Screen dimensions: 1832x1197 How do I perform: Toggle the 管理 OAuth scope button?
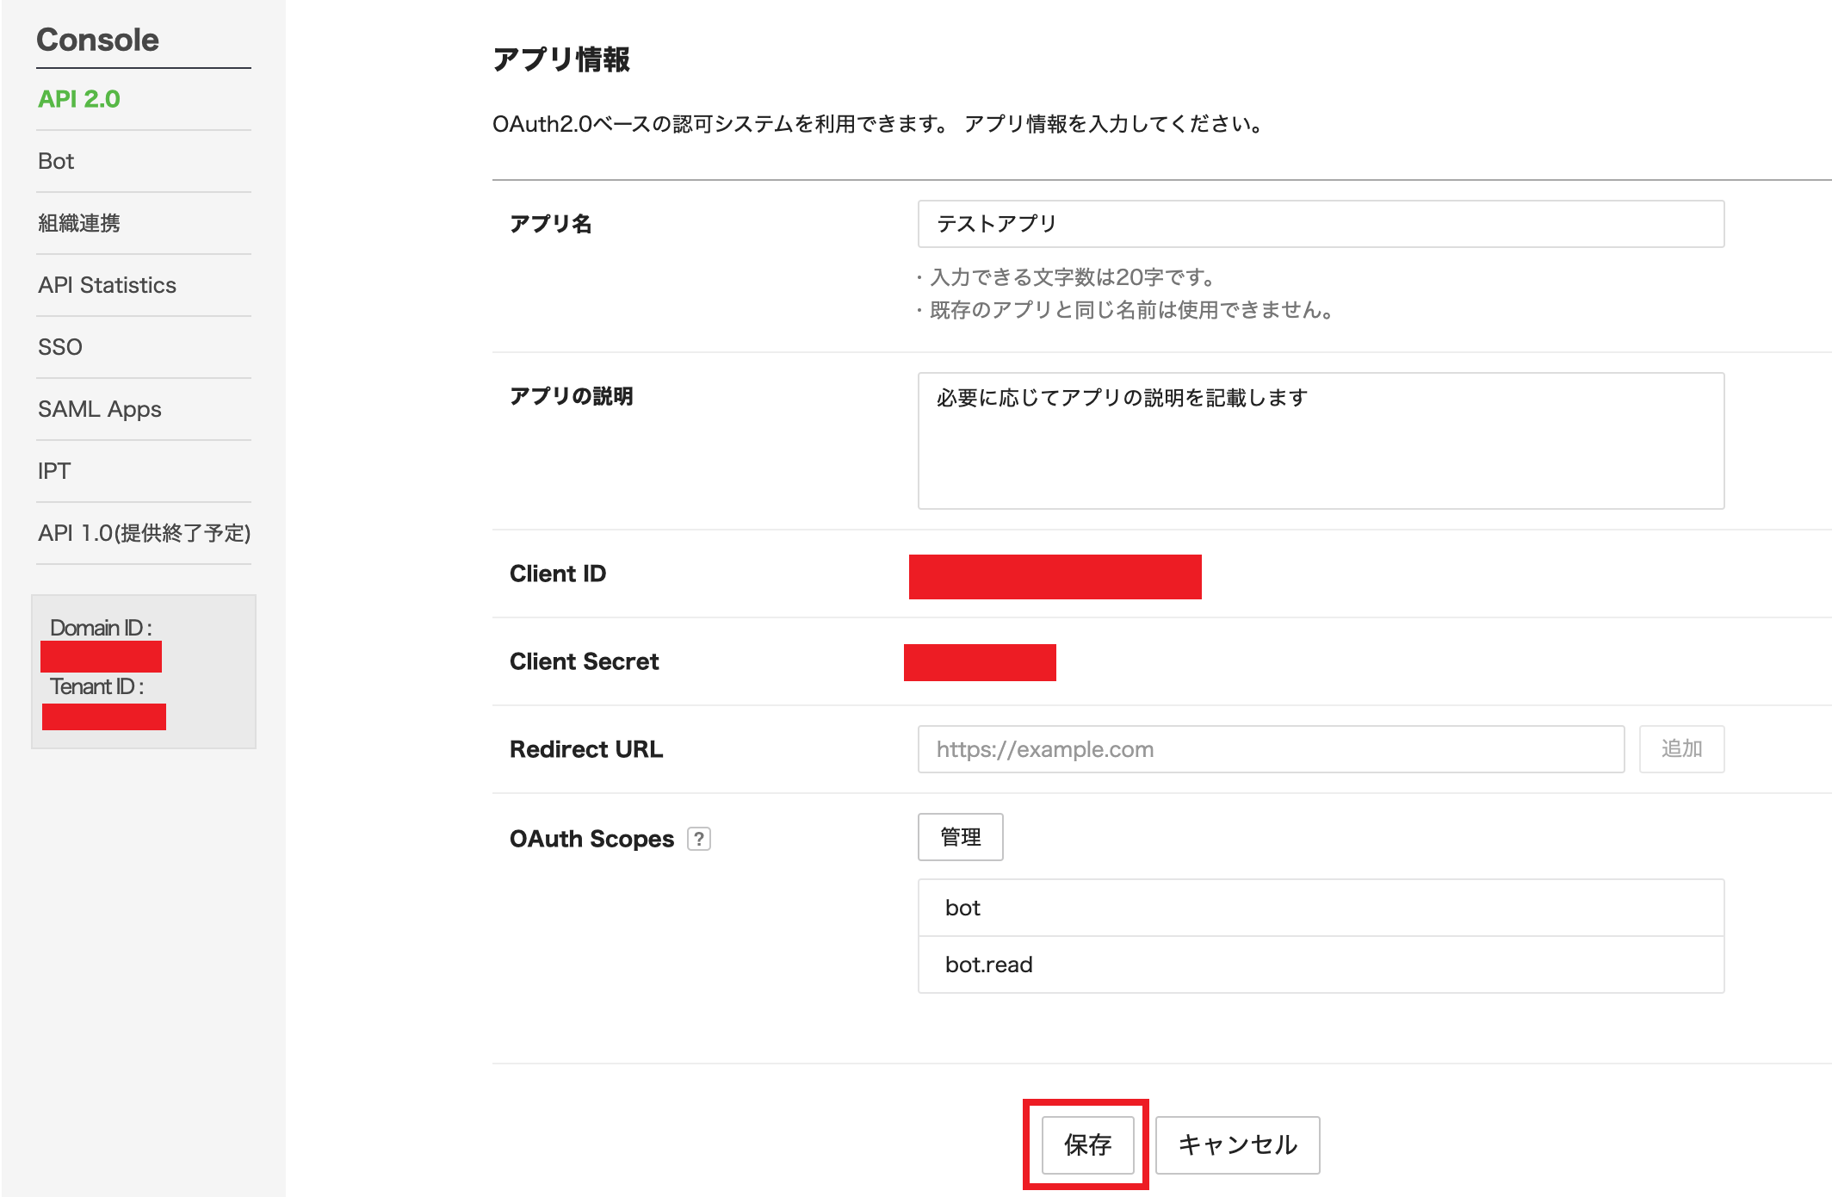[959, 838]
